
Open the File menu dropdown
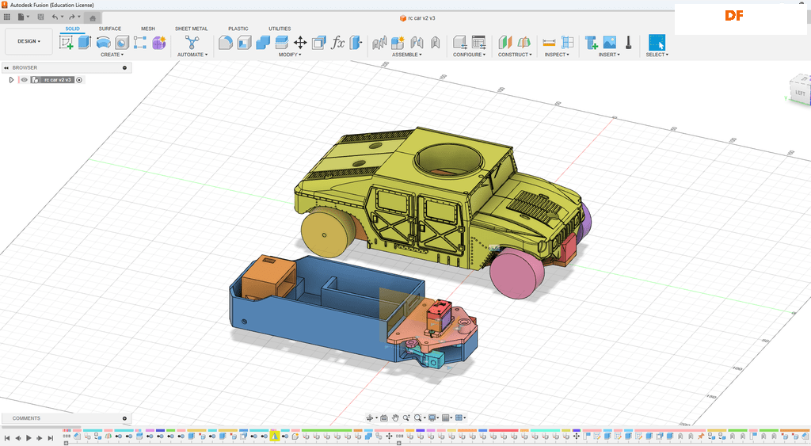[23, 17]
